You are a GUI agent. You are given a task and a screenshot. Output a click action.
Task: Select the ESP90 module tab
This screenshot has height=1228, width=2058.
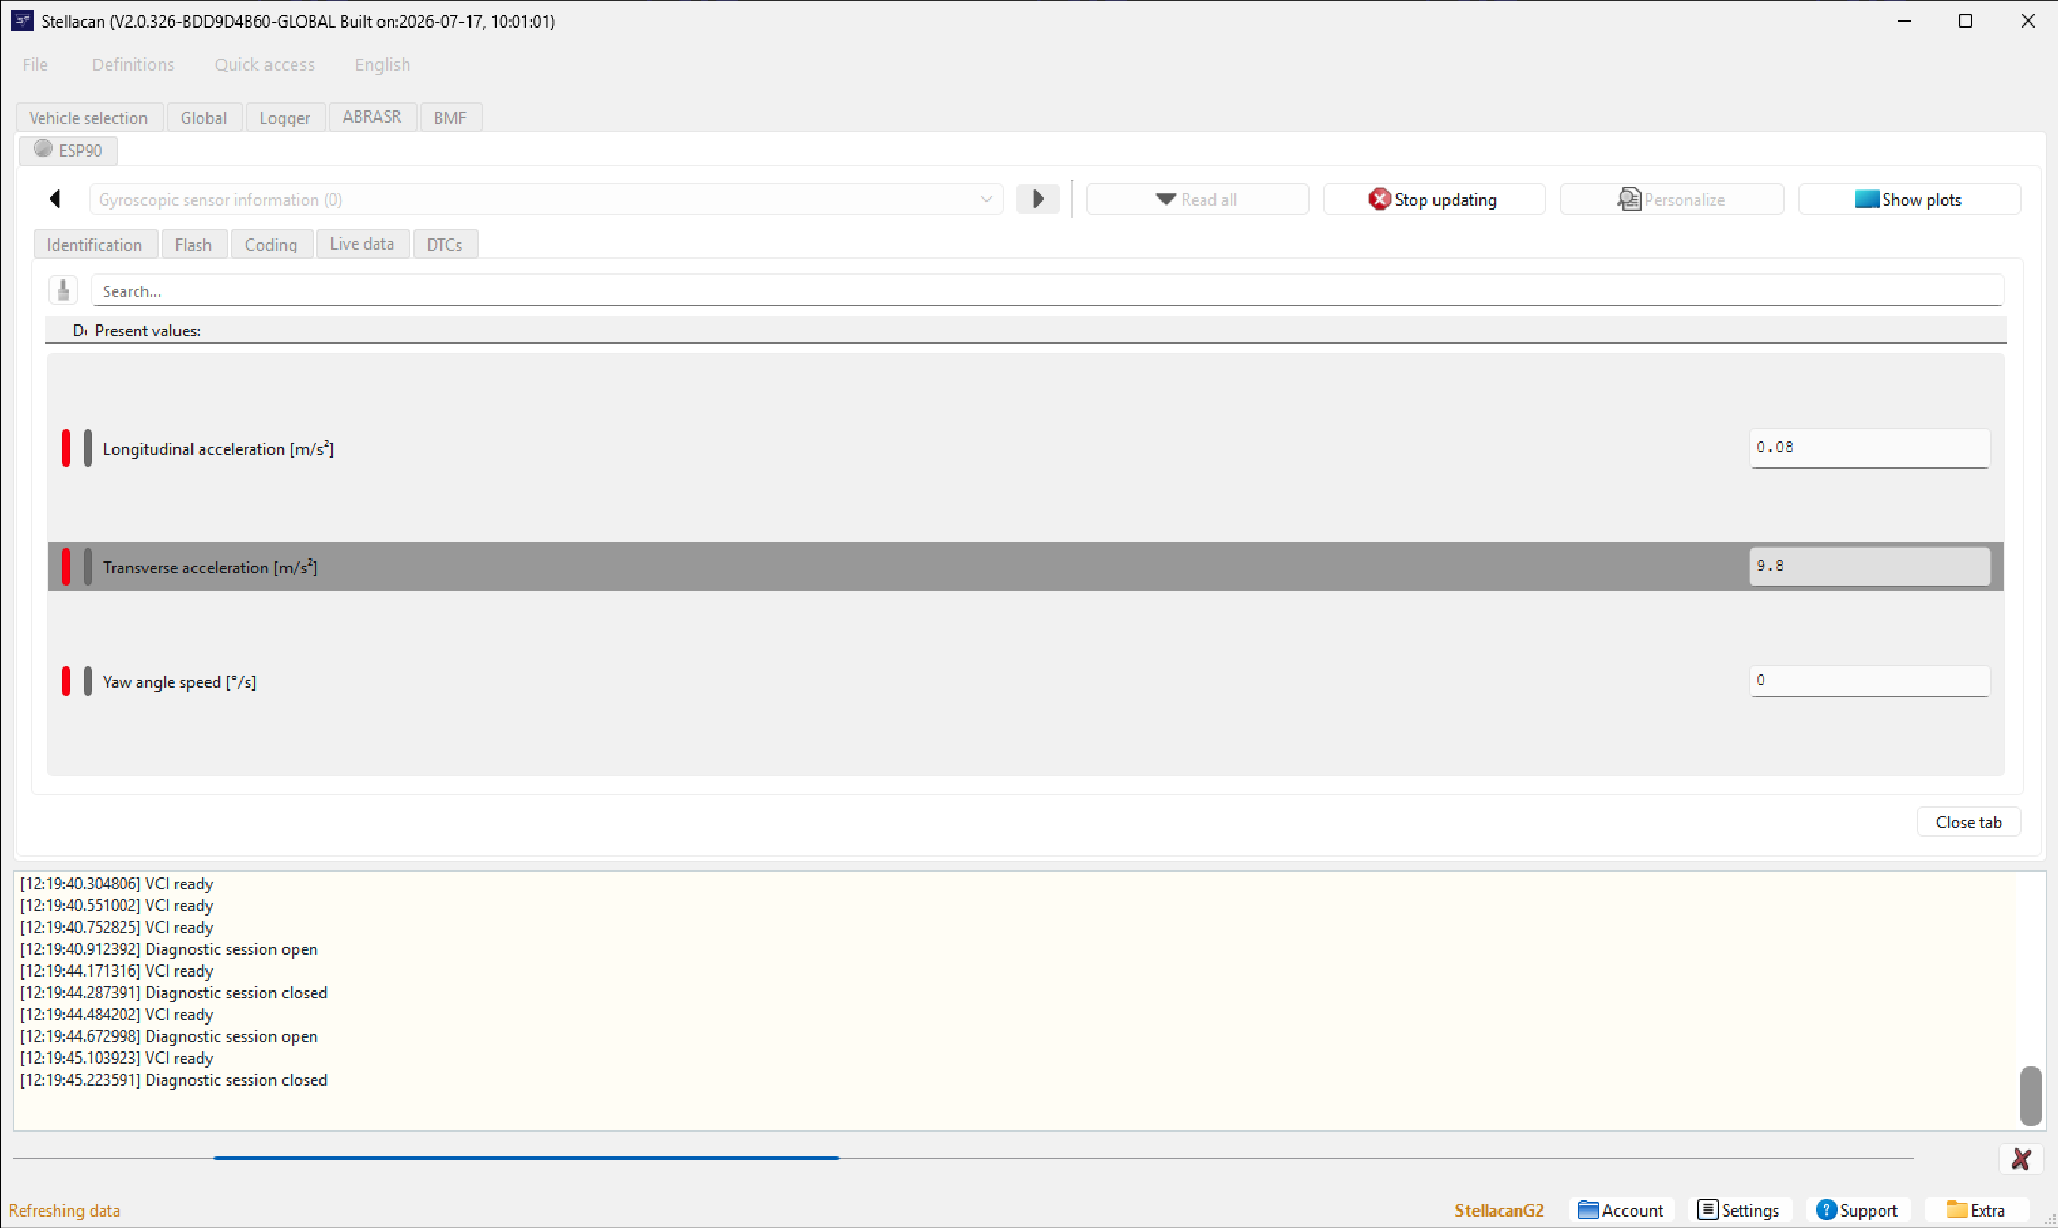coord(68,150)
